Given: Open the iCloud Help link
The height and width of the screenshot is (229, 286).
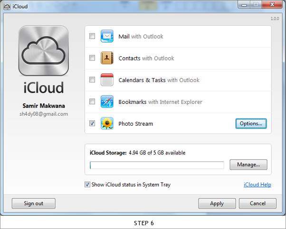Looking at the screenshot, I should [257, 185].
